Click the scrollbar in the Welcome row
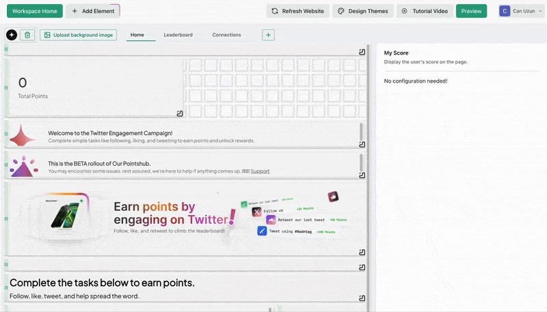The image size is (547, 312). [x=361, y=132]
